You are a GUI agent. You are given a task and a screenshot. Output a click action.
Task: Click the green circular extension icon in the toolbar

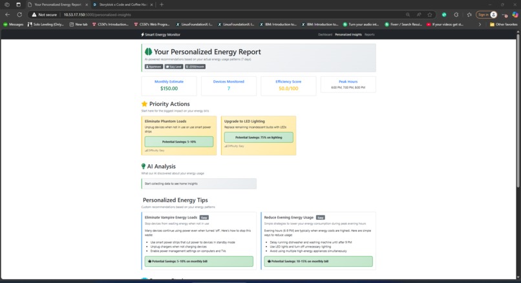click(444, 15)
